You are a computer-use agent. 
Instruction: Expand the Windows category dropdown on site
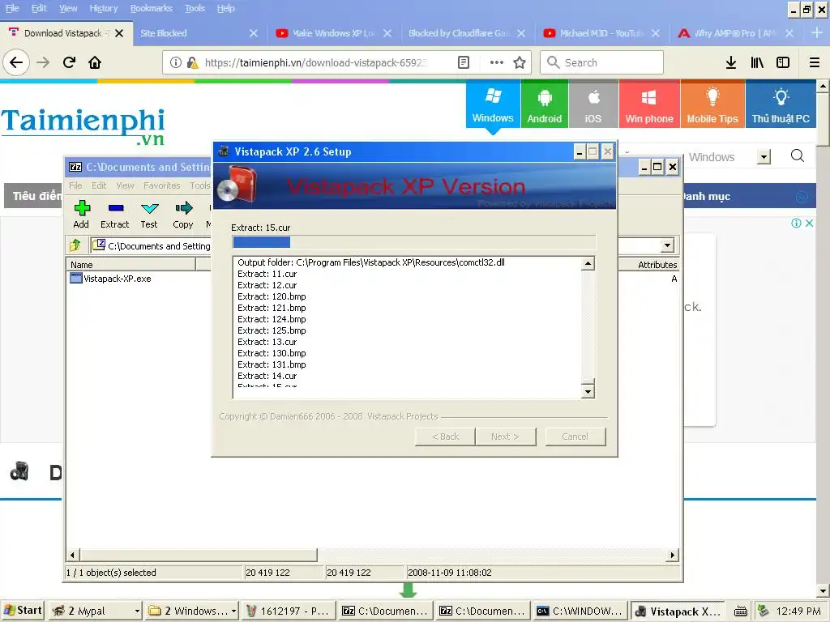point(764,156)
